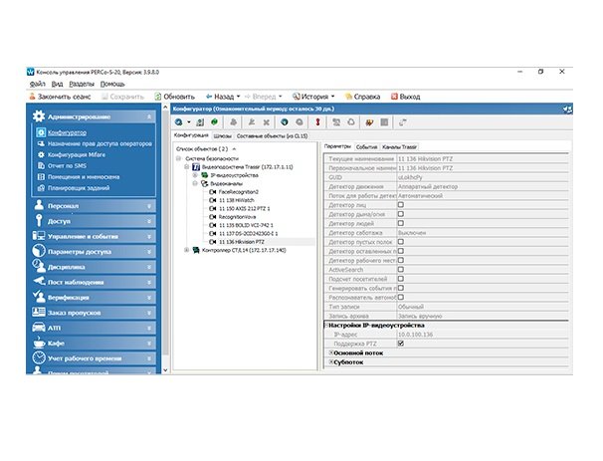Image resolution: width=603 pixels, height=461 pixels.
Task: Open the История dropdown arrow
Action: click(332, 97)
